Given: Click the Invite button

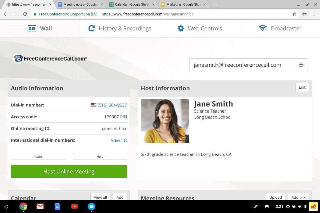Looking at the screenshot, I should tap(38, 157).
